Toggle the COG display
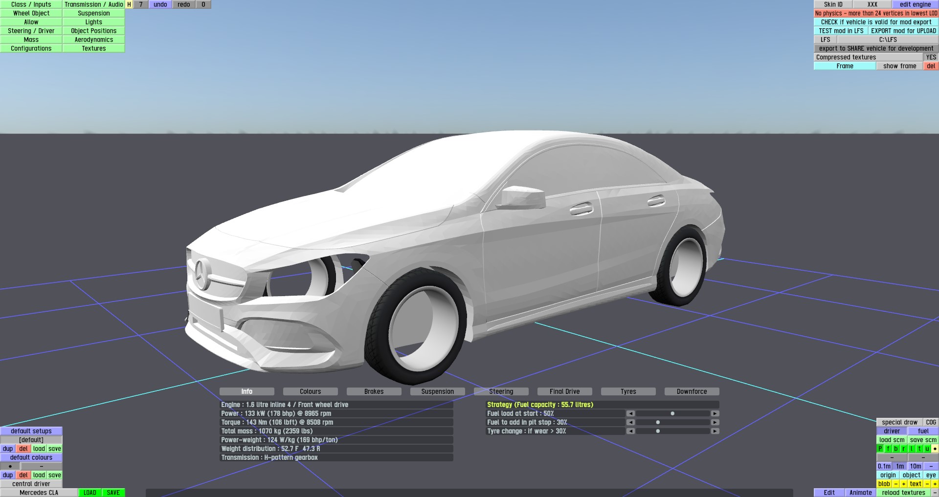This screenshot has height=497, width=939. point(931,422)
